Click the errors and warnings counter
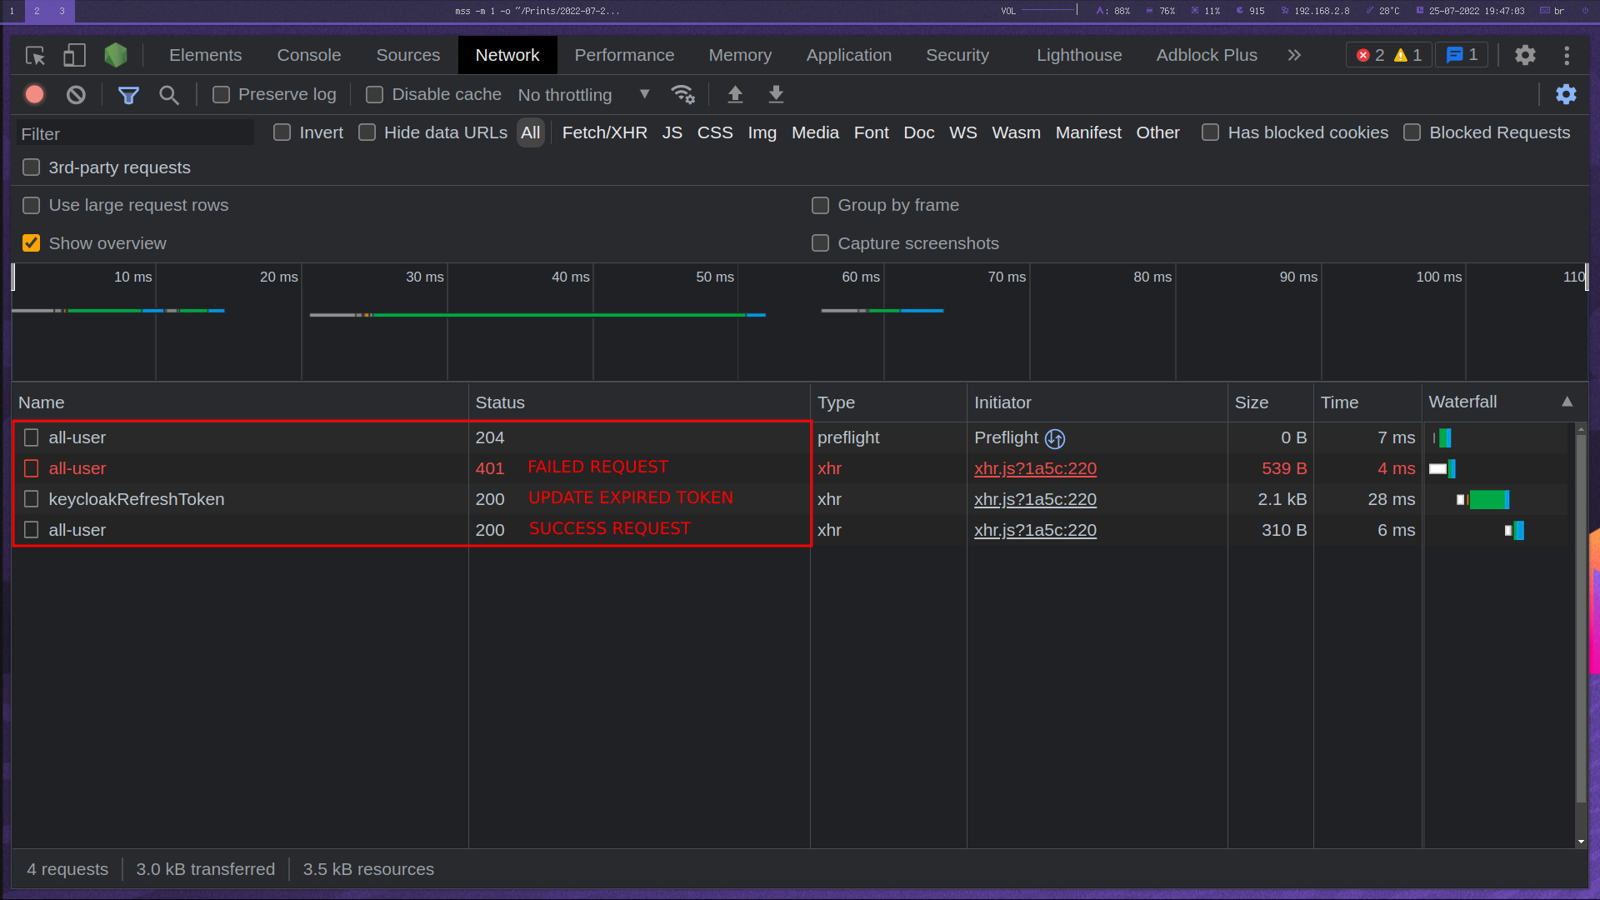Screen dimensions: 1600x900 coord(1388,56)
